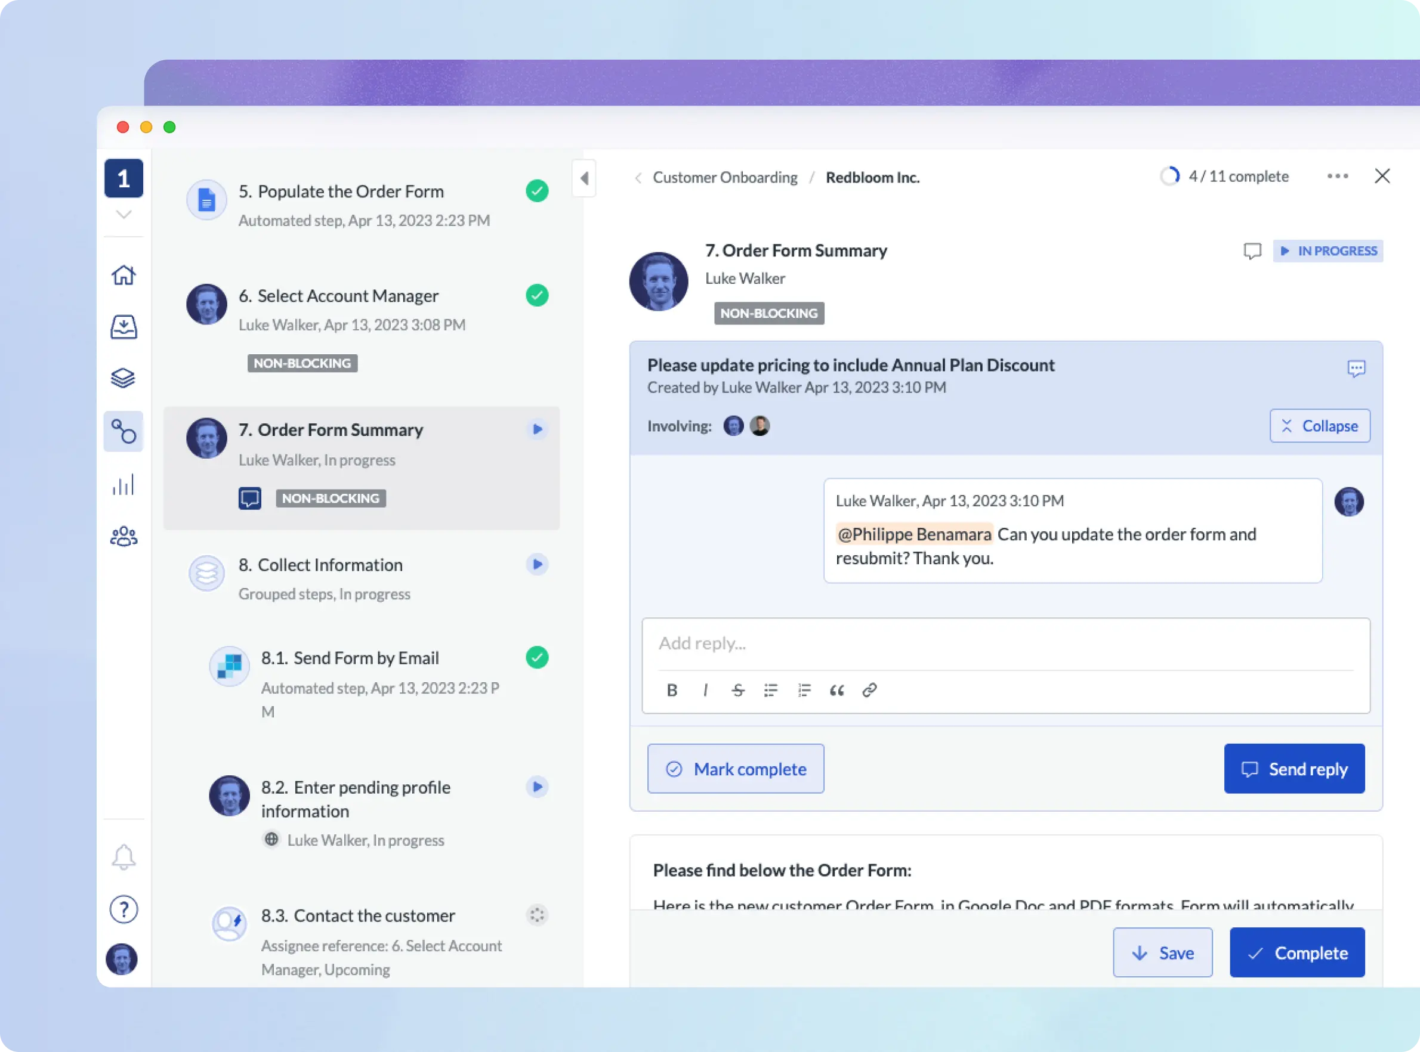The image size is (1420, 1052).
Task: Open the help question mark icon
Action: coord(124,909)
